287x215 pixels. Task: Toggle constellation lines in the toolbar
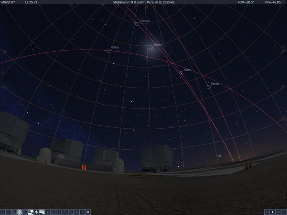(x=3, y=212)
